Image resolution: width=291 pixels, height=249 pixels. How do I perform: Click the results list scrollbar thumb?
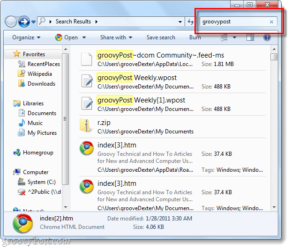click(x=274, y=57)
